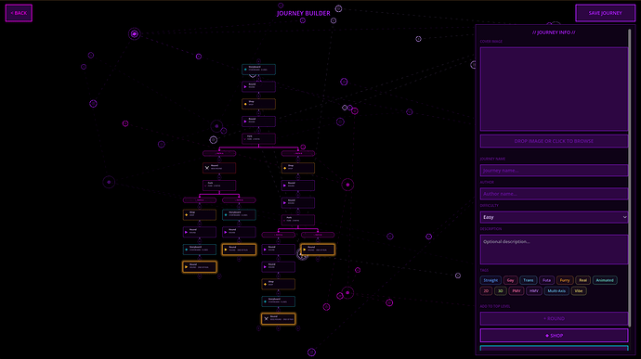This screenshot has height=359, width=641.
Task: Focus the Author name input field
Action: 554,194
